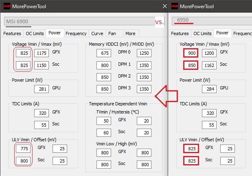
Task: Open the Frequency tab in MSi 6900 window
Action: [76, 33]
